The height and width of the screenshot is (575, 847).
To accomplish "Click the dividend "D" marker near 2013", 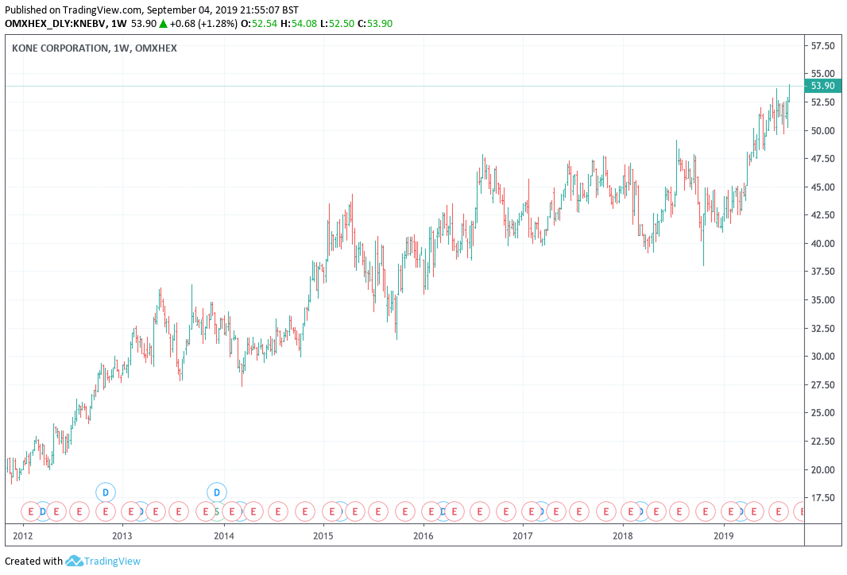I will (x=105, y=492).
